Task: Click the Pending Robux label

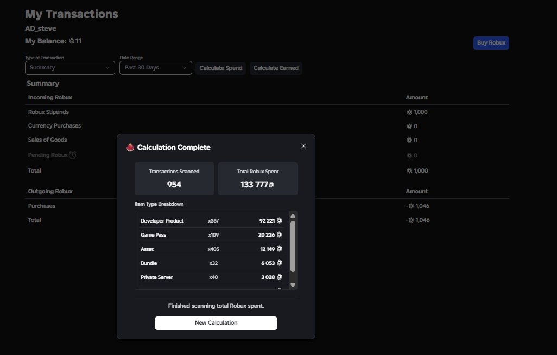Action: click(x=48, y=155)
